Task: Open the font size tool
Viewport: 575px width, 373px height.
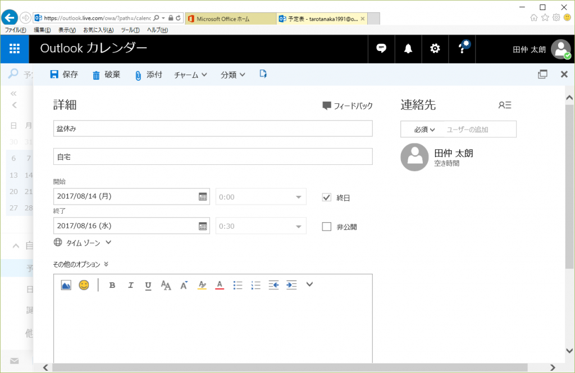Action: (x=166, y=285)
